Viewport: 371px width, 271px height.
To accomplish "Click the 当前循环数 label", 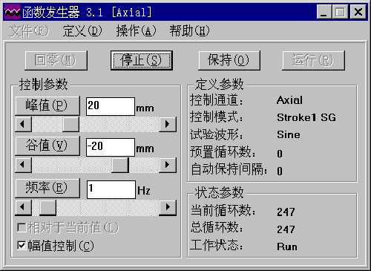I will 223,211.
